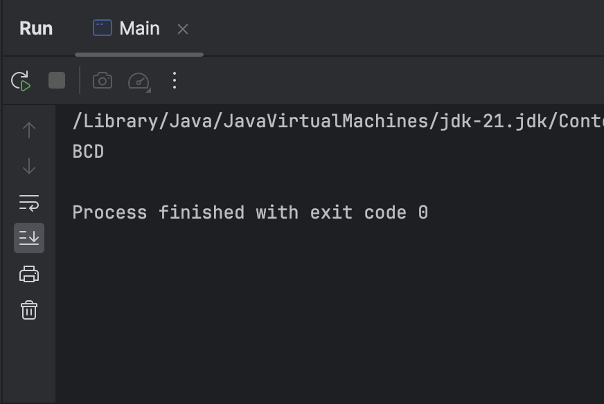604x404 pixels.
Task: Click the console icon in Main tab
Action: tap(103, 28)
